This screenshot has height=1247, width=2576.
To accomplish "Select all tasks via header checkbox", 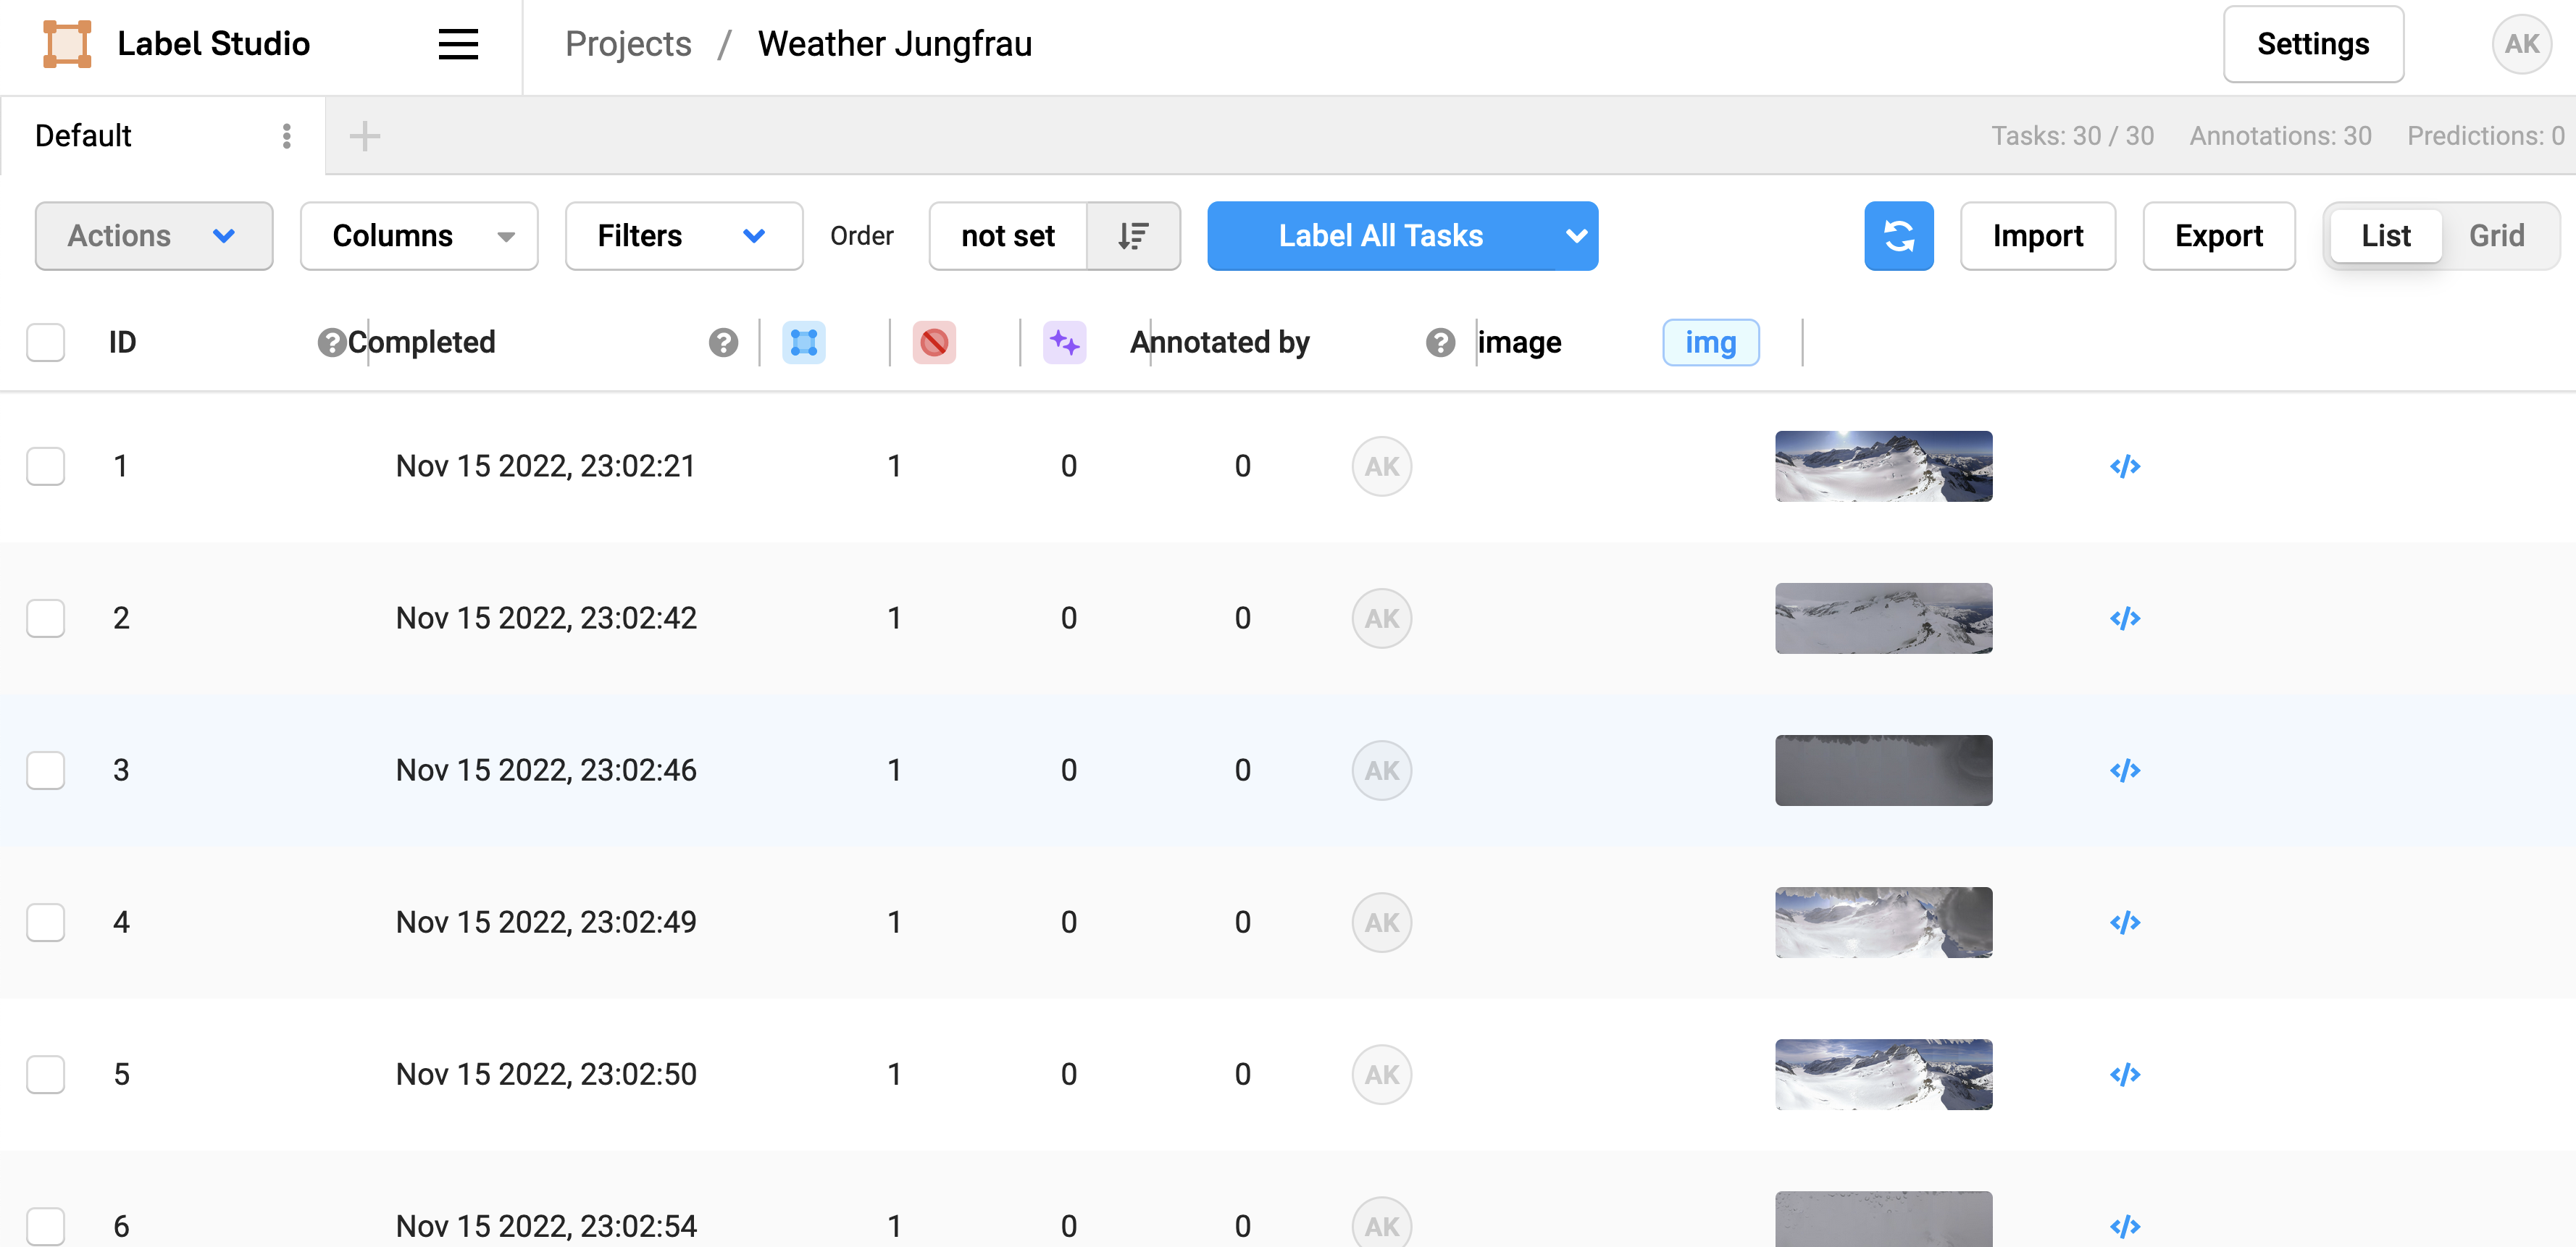I will click(46, 343).
